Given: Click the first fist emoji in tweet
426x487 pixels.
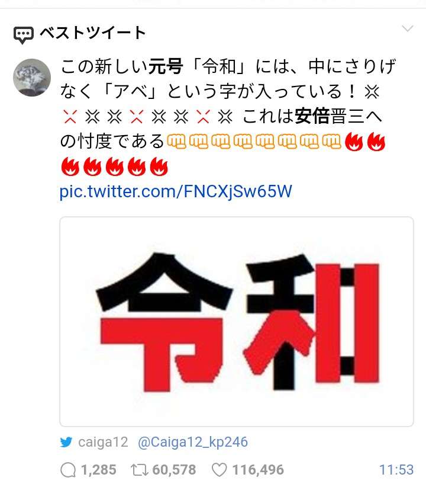Looking at the screenshot, I should click(176, 142).
